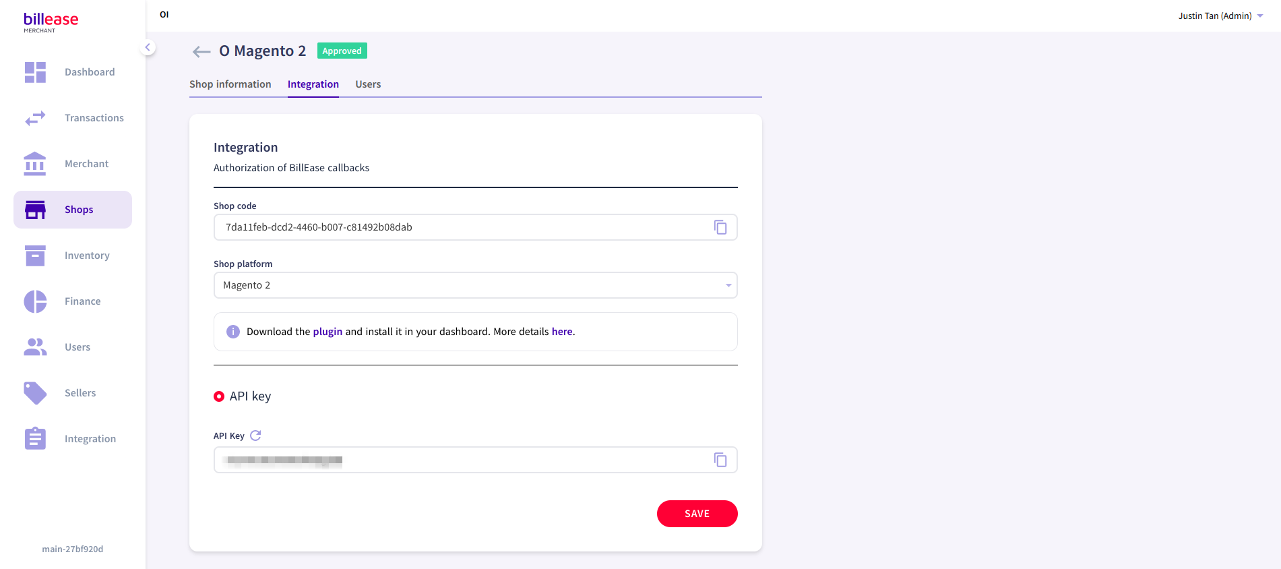Click the Integration clipboard icon in the sidebar
This screenshot has height=569, width=1281.
35,438
